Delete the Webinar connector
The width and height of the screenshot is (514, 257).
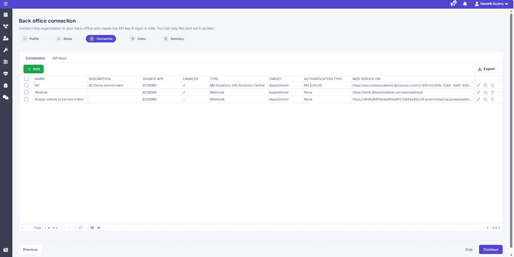click(x=492, y=92)
